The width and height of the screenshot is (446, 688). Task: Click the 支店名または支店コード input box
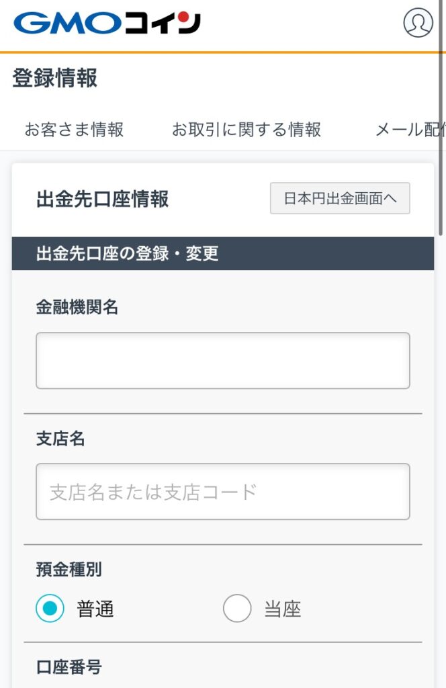click(x=222, y=492)
